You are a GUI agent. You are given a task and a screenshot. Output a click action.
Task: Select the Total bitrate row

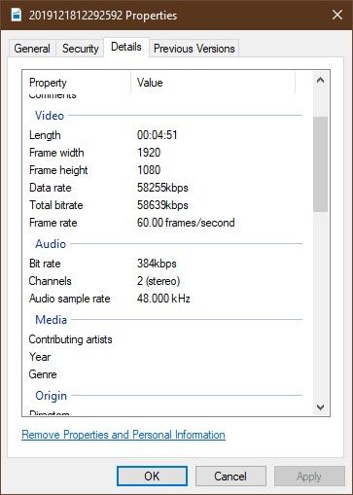[x=165, y=205]
